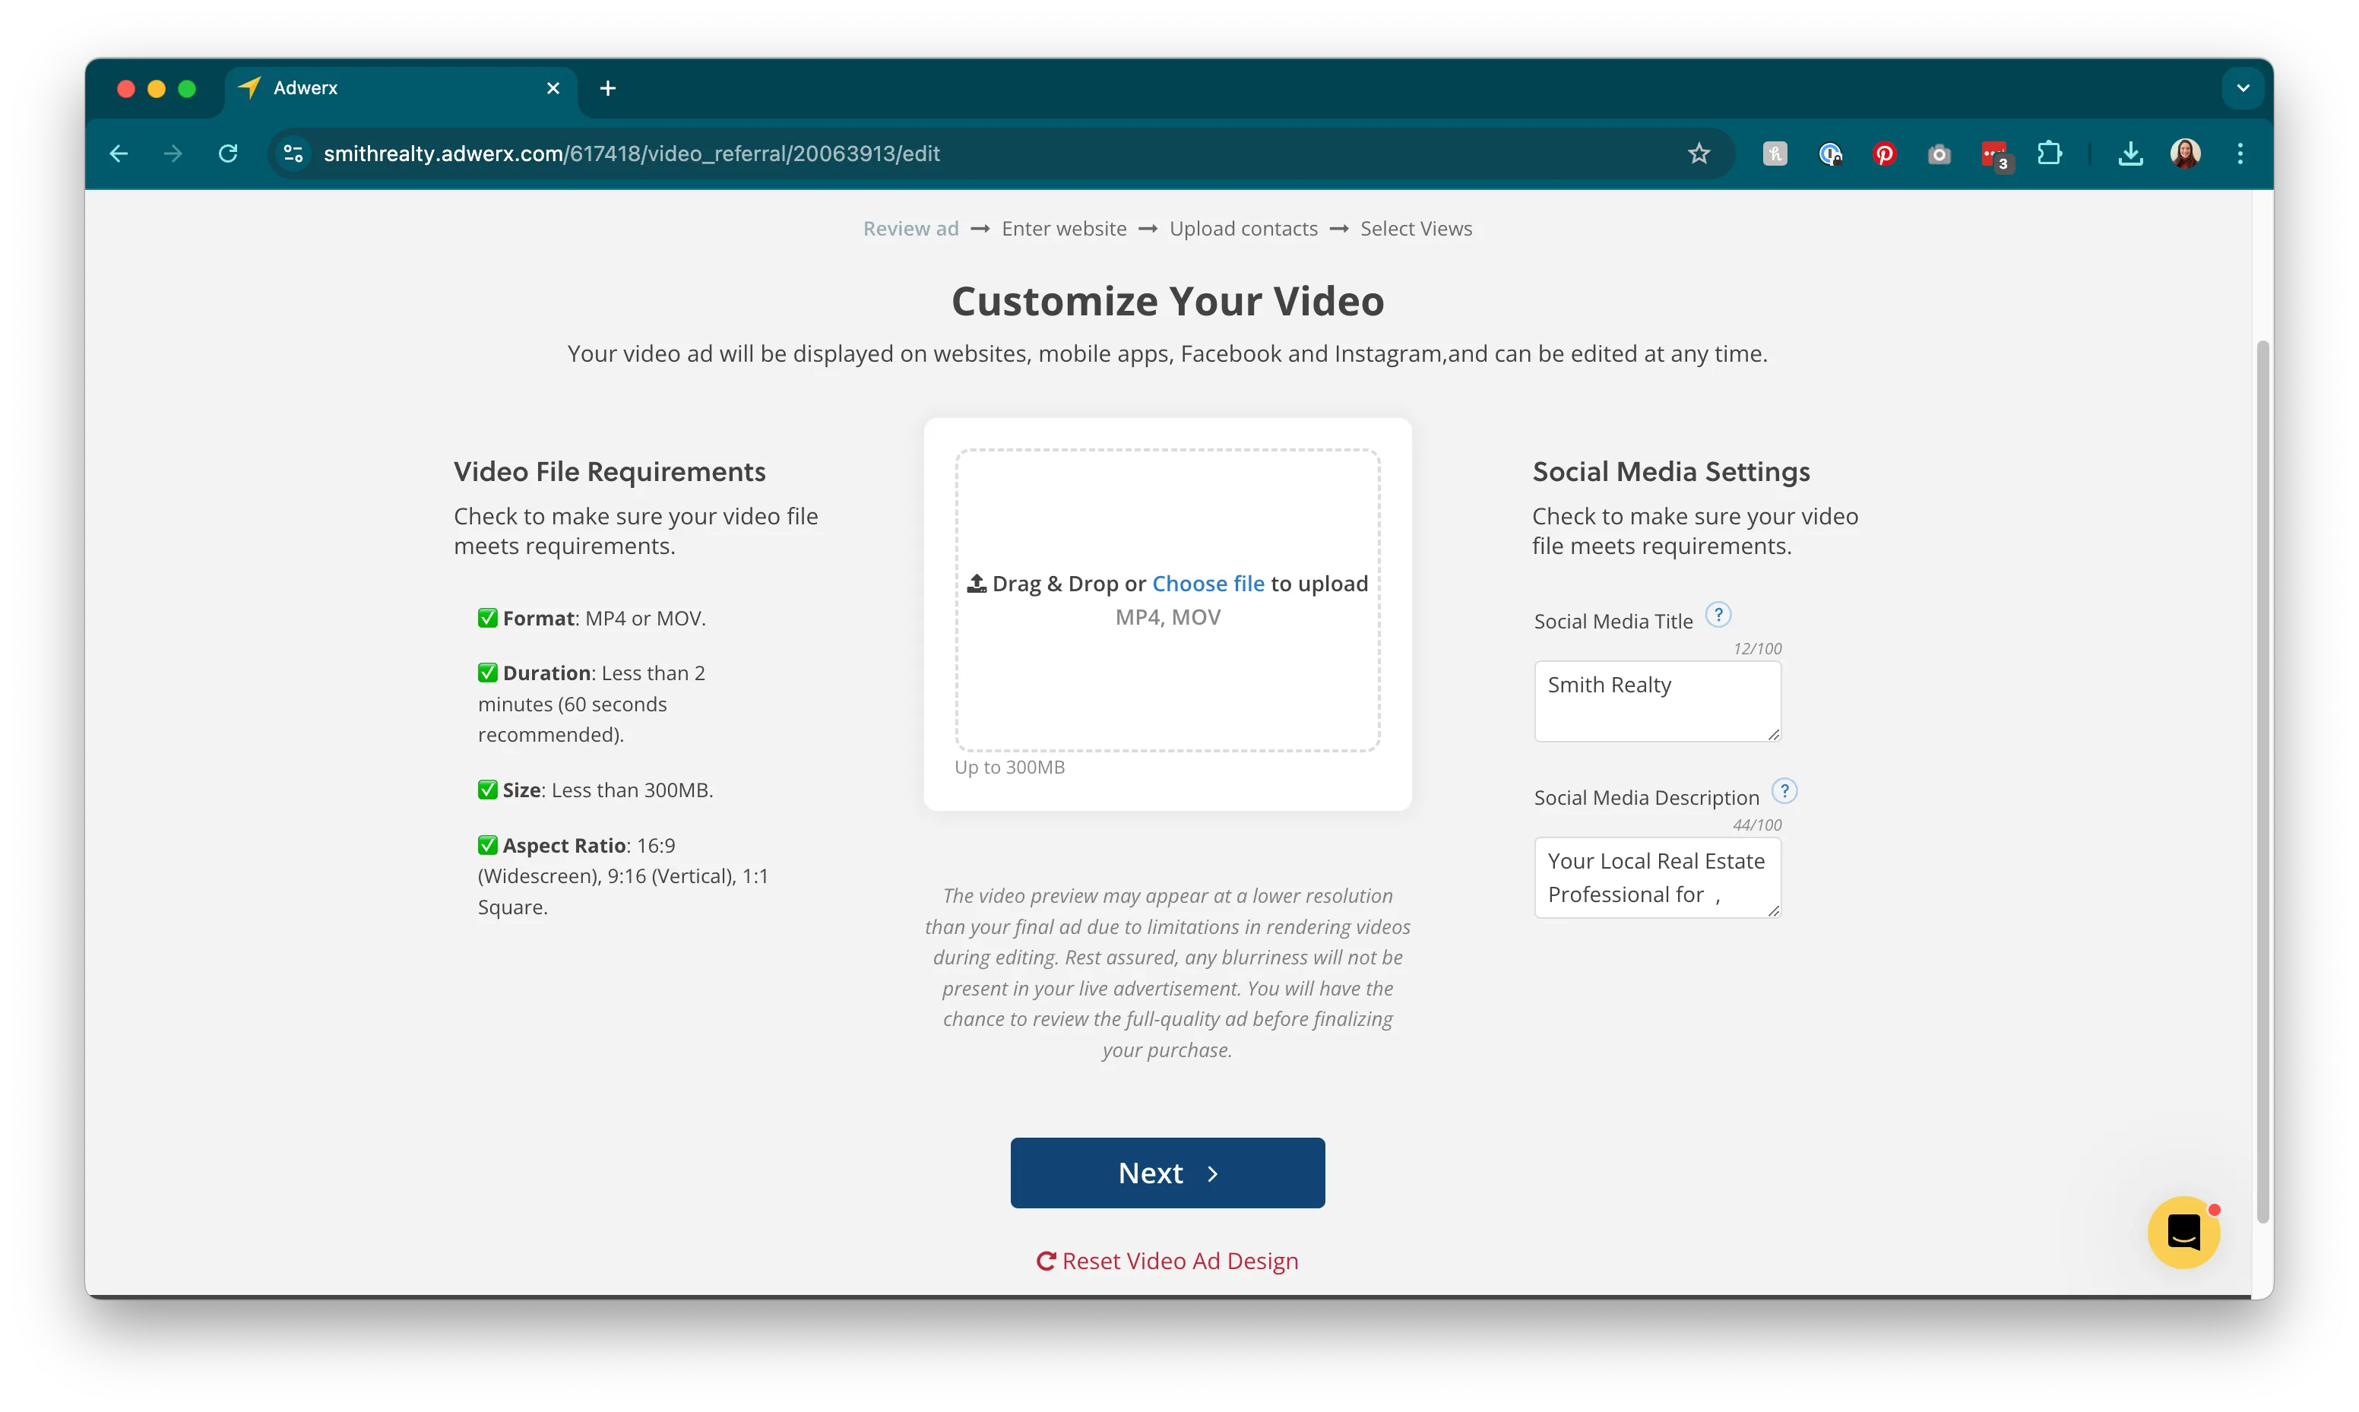Click the blue circular extension icon
The width and height of the screenshot is (2359, 1412).
(1829, 154)
